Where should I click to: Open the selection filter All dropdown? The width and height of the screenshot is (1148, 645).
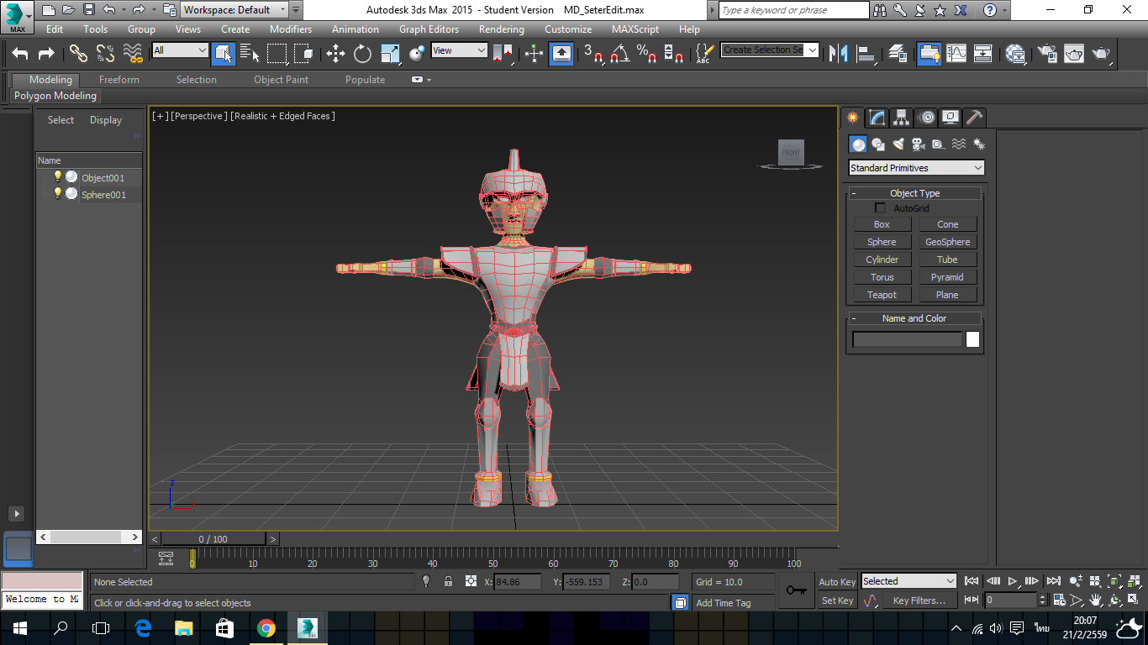(x=180, y=50)
